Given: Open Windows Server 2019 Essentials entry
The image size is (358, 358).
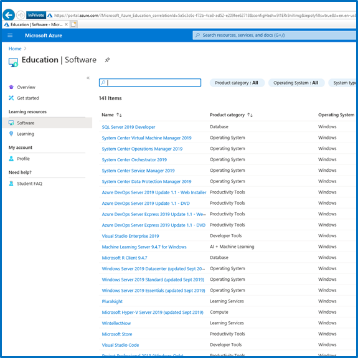Looking at the screenshot, I should point(153,291).
